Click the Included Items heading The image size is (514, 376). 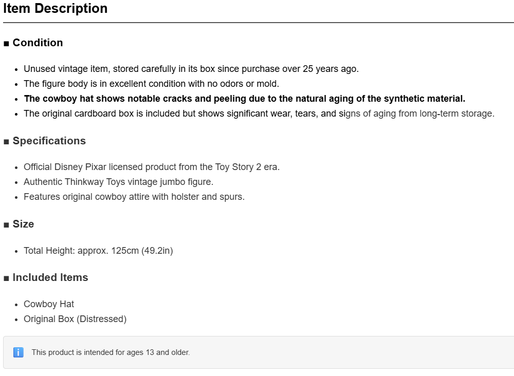50,277
